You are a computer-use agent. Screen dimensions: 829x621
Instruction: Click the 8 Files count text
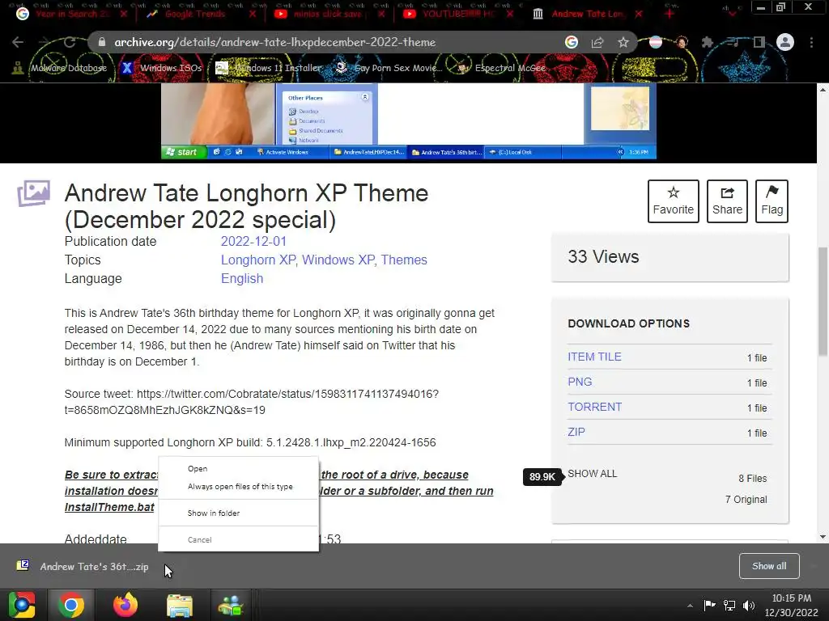752,479
